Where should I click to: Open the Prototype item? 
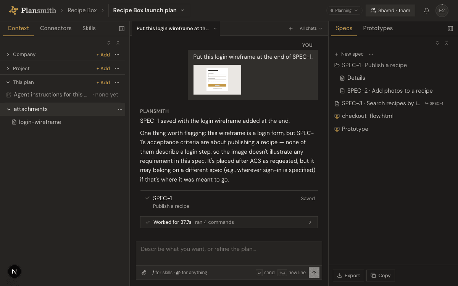[x=351, y=129]
